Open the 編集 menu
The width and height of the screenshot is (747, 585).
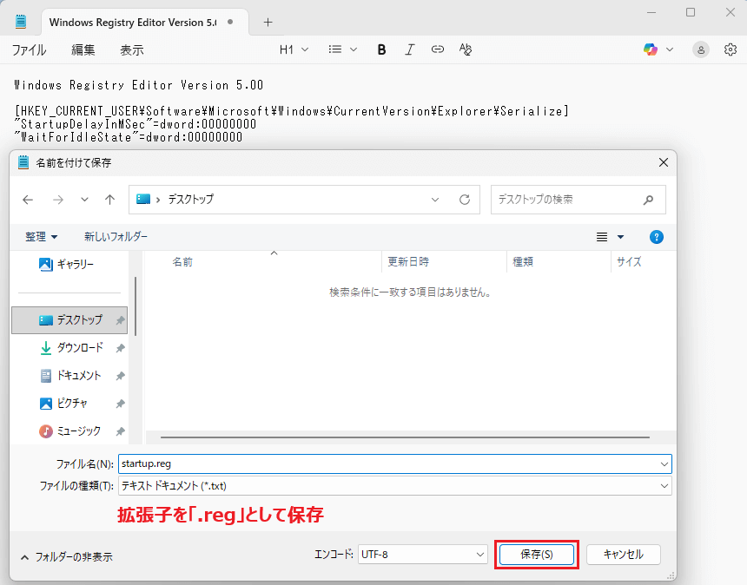pyautogui.click(x=83, y=49)
